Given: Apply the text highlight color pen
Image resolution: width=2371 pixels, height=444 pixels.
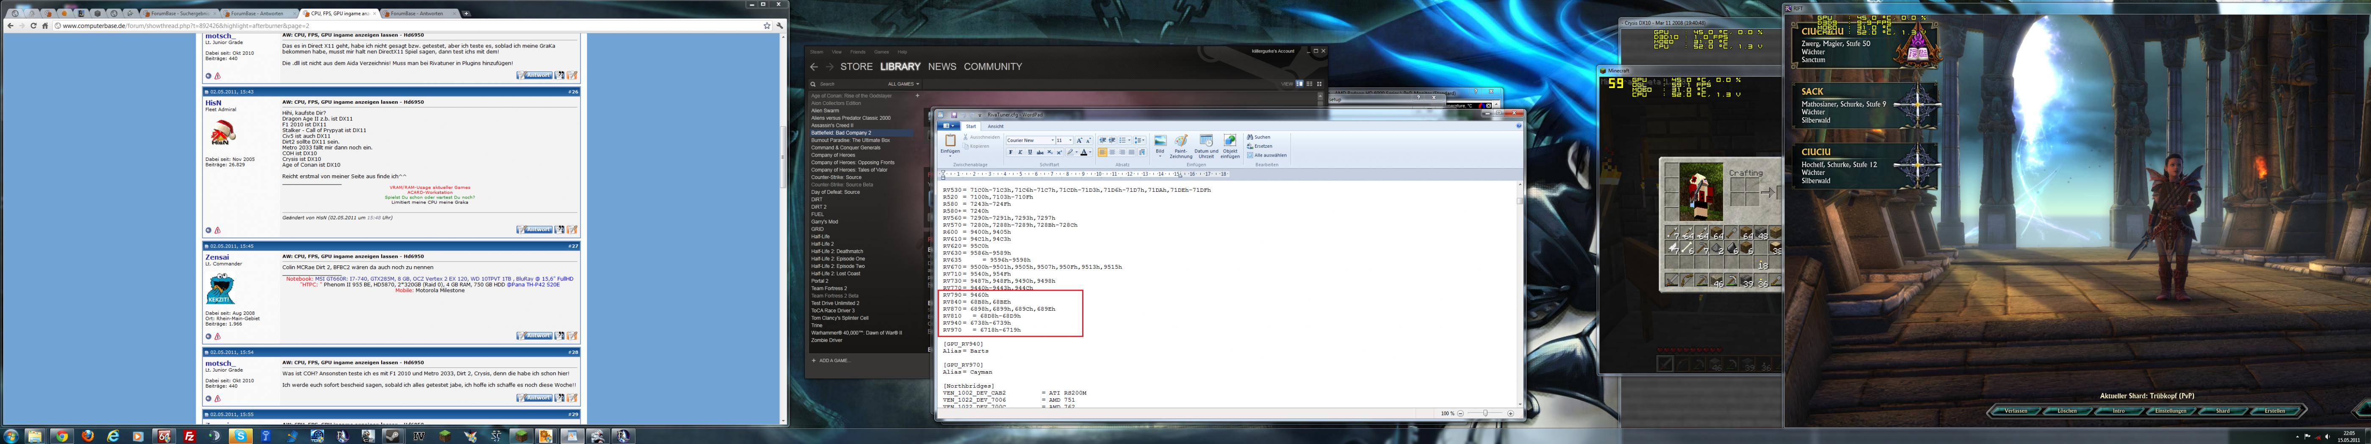Looking at the screenshot, I should tap(1070, 153).
